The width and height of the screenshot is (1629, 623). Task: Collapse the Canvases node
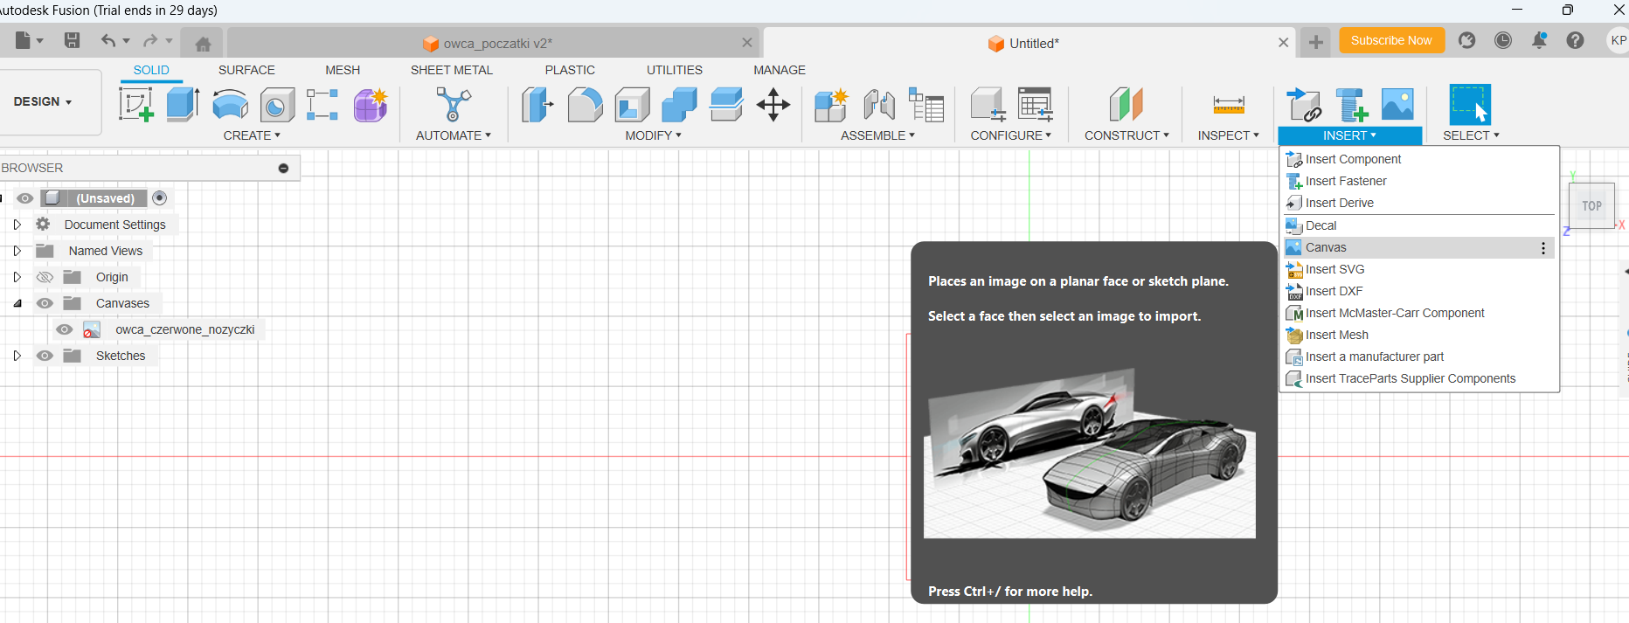point(17,303)
